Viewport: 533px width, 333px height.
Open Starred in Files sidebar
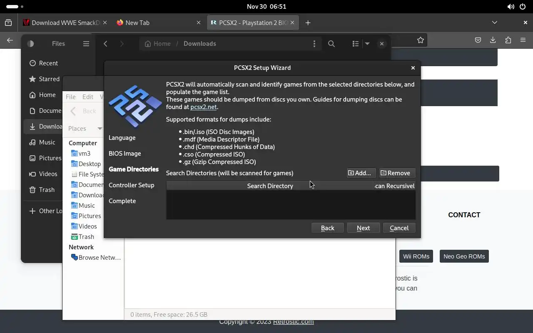coord(43,79)
